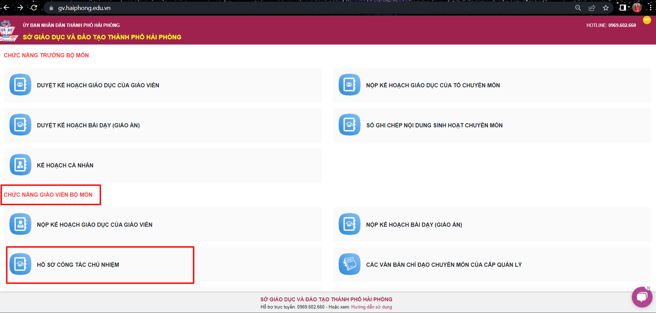
Task: Click the Kế hoạch cá nhân icon
Action: 20,165
